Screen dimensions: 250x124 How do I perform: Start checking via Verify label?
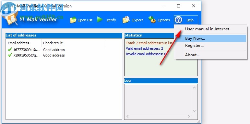[x=111, y=20]
